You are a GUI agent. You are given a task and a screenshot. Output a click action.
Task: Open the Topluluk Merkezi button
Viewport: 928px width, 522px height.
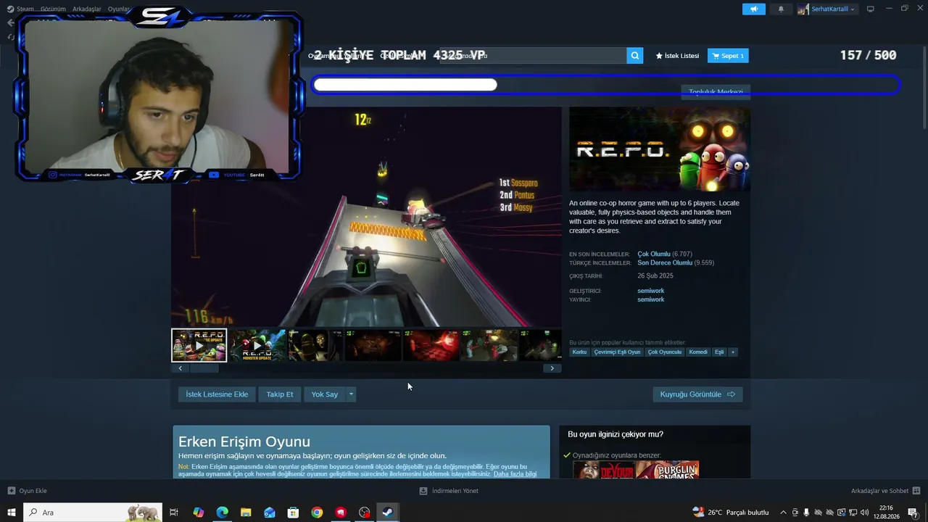point(715,92)
